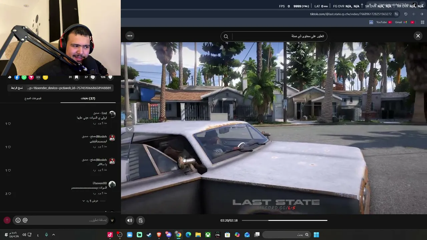Open TikTok app from the taskbar

(x=110, y=235)
